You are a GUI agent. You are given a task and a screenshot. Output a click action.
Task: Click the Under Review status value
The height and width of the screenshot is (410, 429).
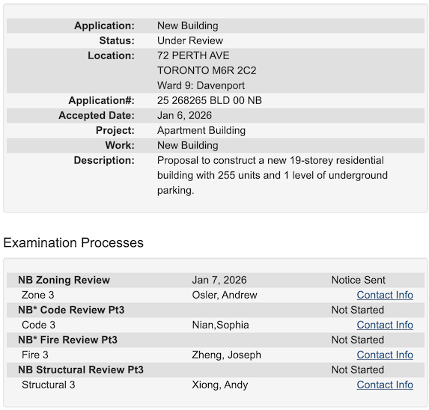coord(190,40)
